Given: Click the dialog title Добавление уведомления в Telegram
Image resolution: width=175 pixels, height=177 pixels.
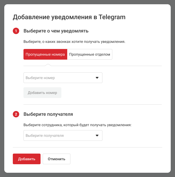Looking at the screenshot, I should [69, 17].
